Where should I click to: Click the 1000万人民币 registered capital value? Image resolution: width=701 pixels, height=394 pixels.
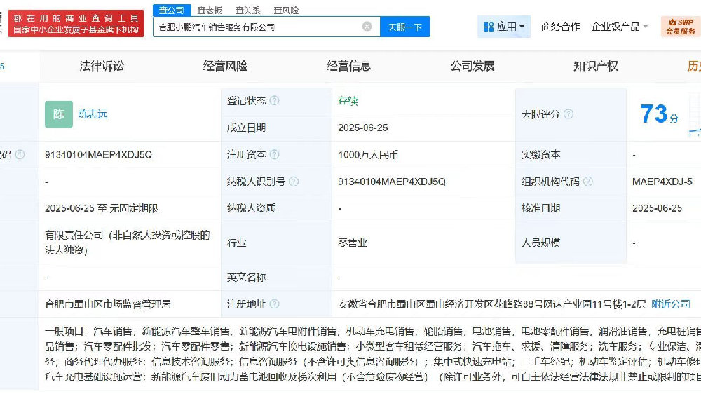click(x=368, y=155)
